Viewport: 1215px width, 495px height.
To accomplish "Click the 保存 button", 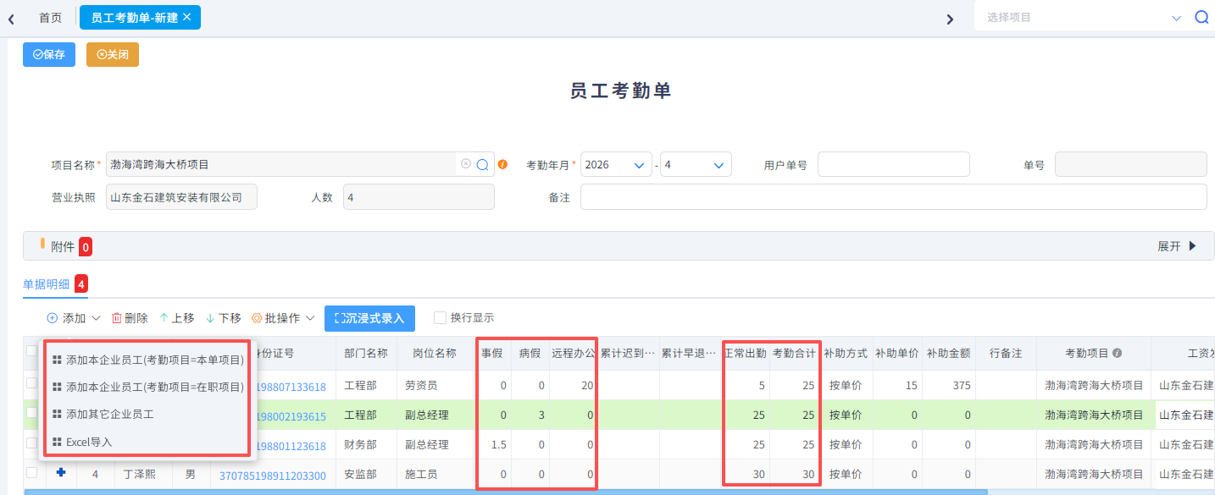I will (49, 54).
